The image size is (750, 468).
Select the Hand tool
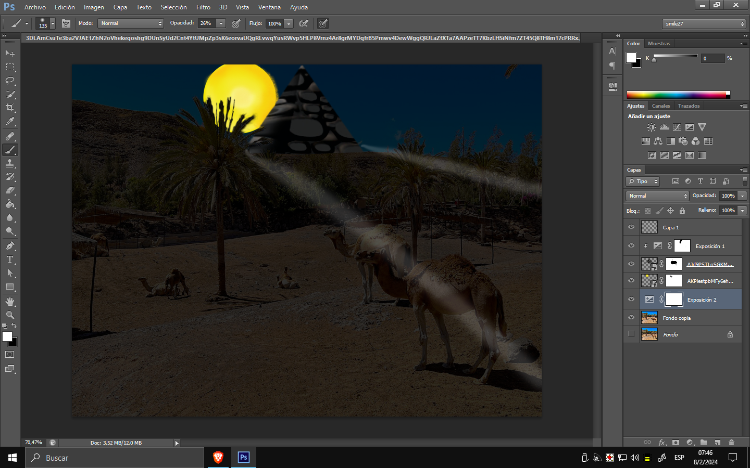[10, 302]
